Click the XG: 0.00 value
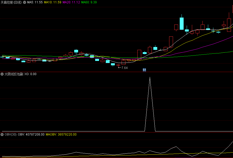Screen dimensions: 233x158 (30, 74)
